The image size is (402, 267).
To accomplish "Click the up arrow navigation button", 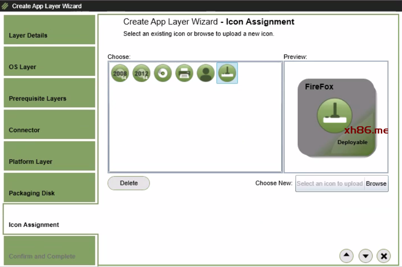I will [346, 256].
